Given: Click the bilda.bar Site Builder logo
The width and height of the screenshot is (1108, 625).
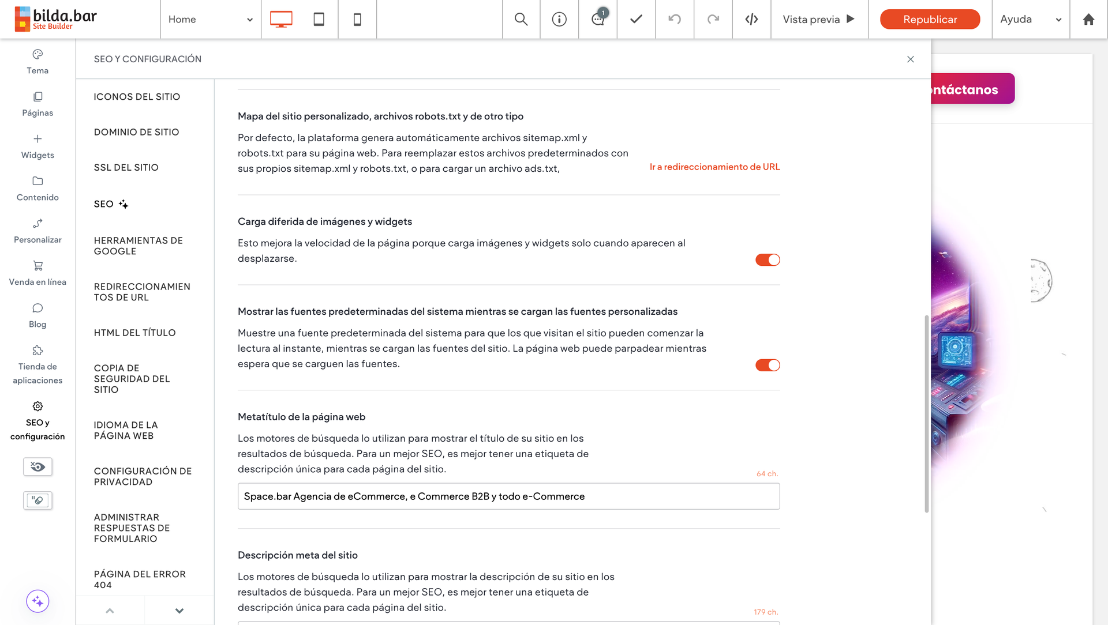Looking at the screenshot, I should [x=56, y=19].
